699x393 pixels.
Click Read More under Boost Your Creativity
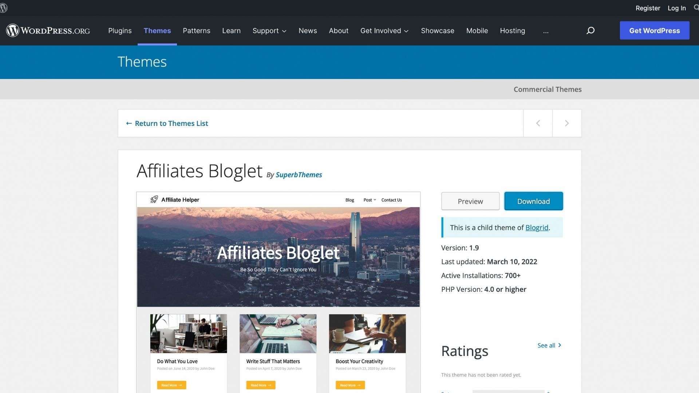350,385
